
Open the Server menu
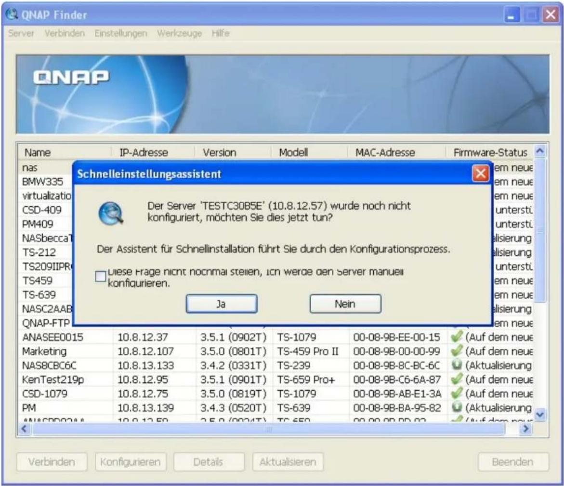[x=21, y=33]
